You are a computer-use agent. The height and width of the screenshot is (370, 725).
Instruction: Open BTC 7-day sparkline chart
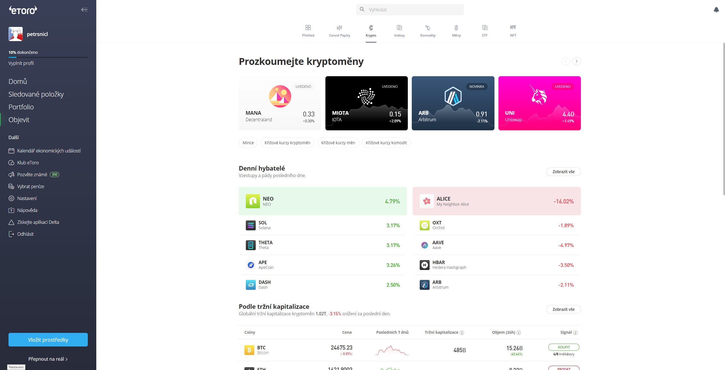[392, 350]
